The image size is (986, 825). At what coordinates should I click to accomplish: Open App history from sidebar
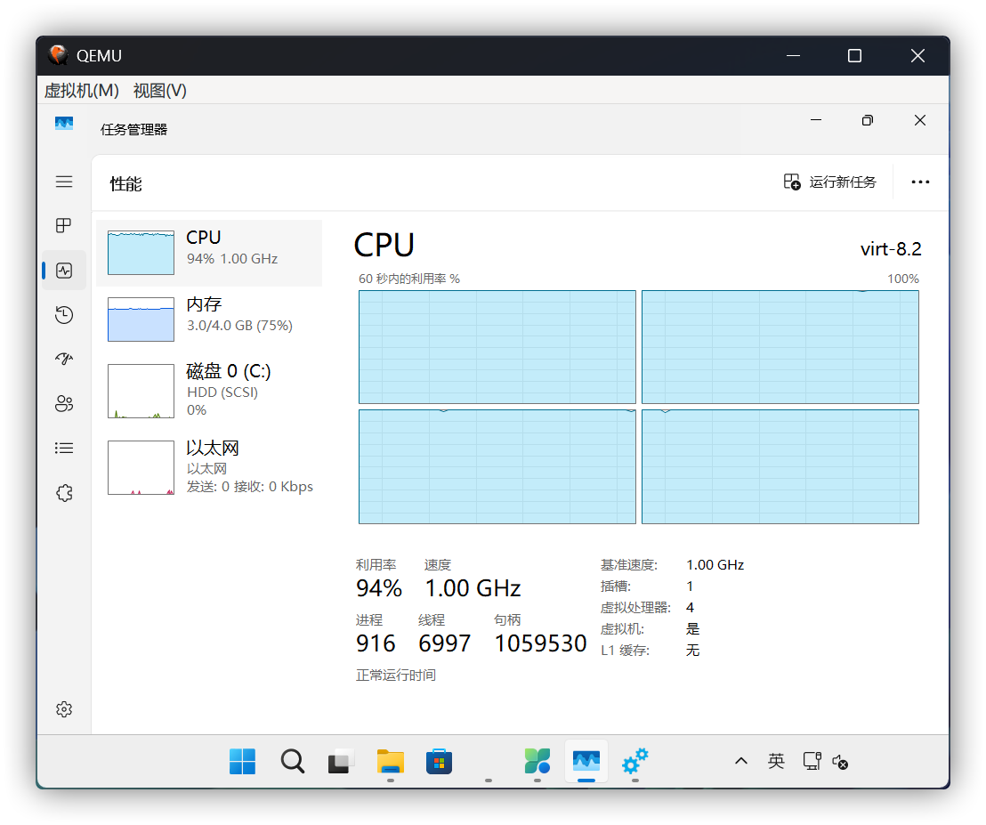(x=63, y=315)
